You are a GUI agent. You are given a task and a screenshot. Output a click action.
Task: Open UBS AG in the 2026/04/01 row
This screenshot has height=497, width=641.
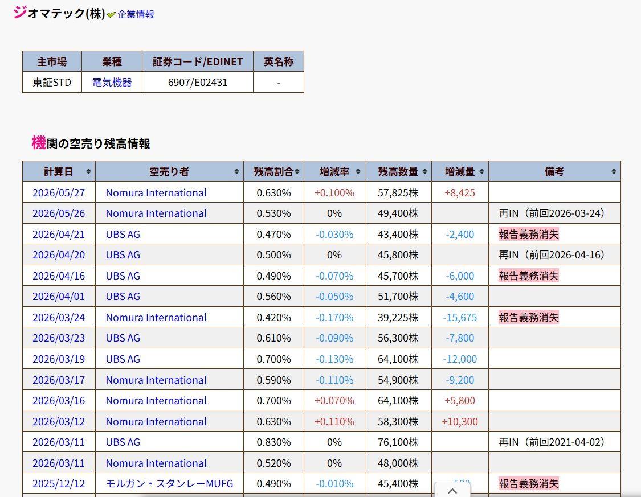tap(123, 297)
